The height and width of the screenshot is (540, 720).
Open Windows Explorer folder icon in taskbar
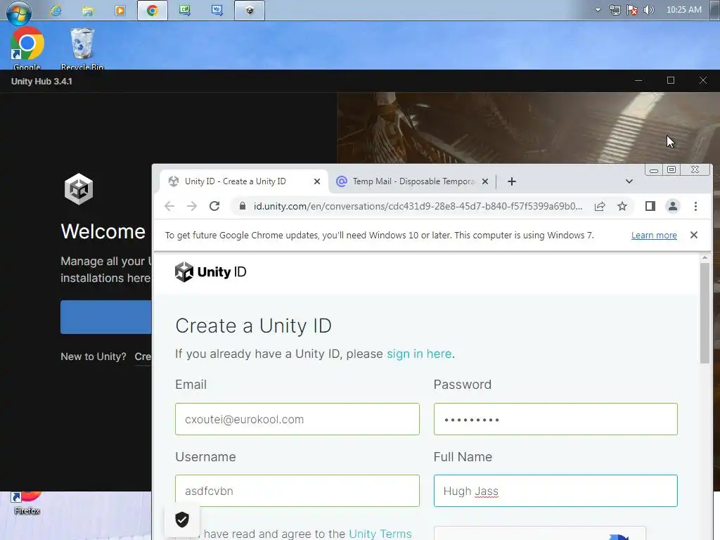point(88,10)
